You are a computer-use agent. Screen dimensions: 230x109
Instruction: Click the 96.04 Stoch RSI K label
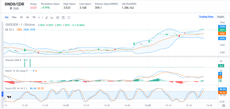(x=222, y=89)
